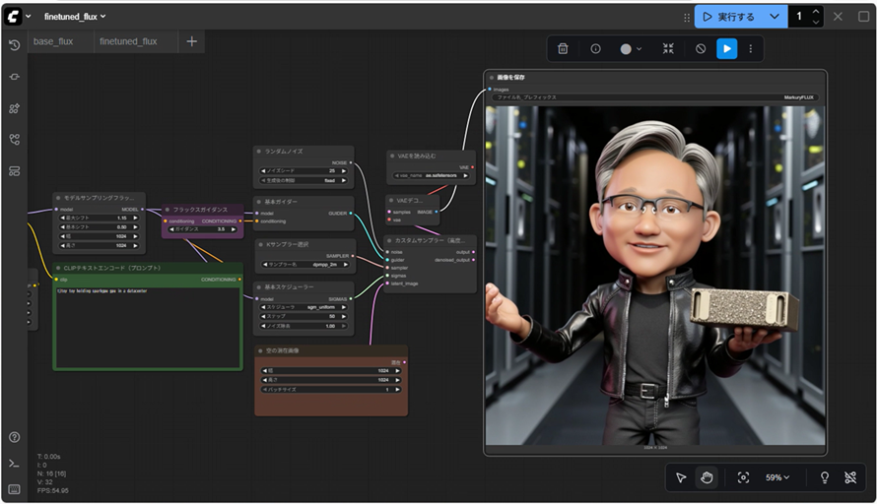Switch to the base_flux tab

coord(53,41)
